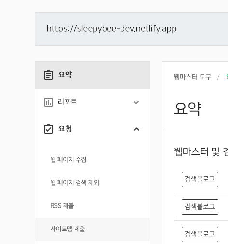Click the third 검색블로그 button
The height and width of the screenshot is (244, 228).
[200, 234]
